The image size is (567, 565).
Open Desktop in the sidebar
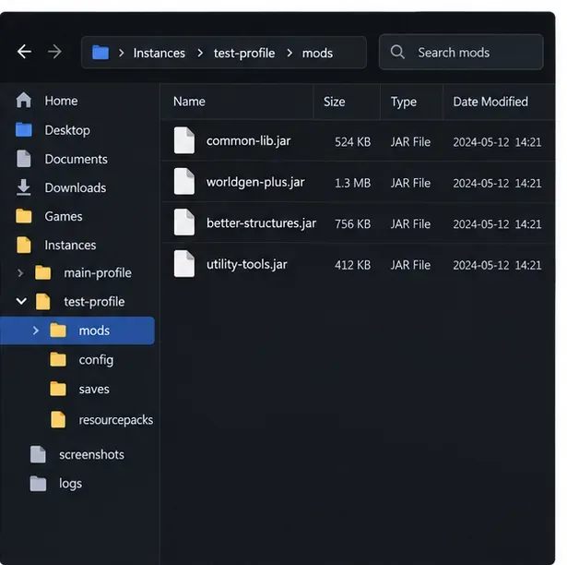coord(67,130)
